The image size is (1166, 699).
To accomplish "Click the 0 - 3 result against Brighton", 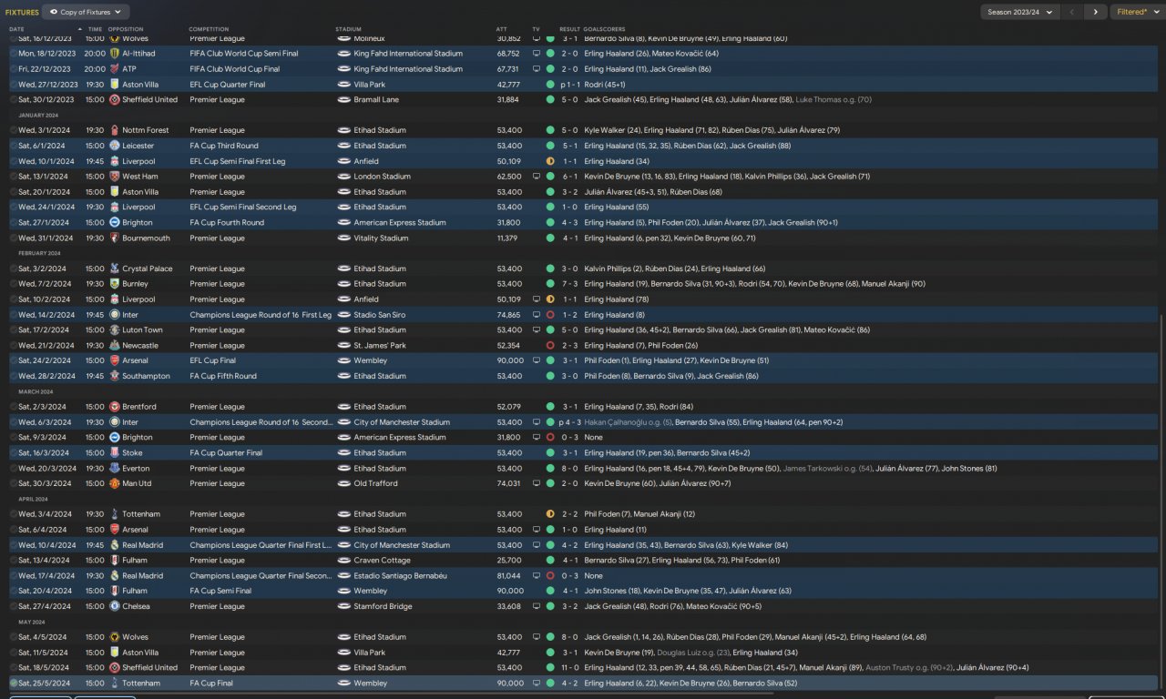I will click(569, 438).
